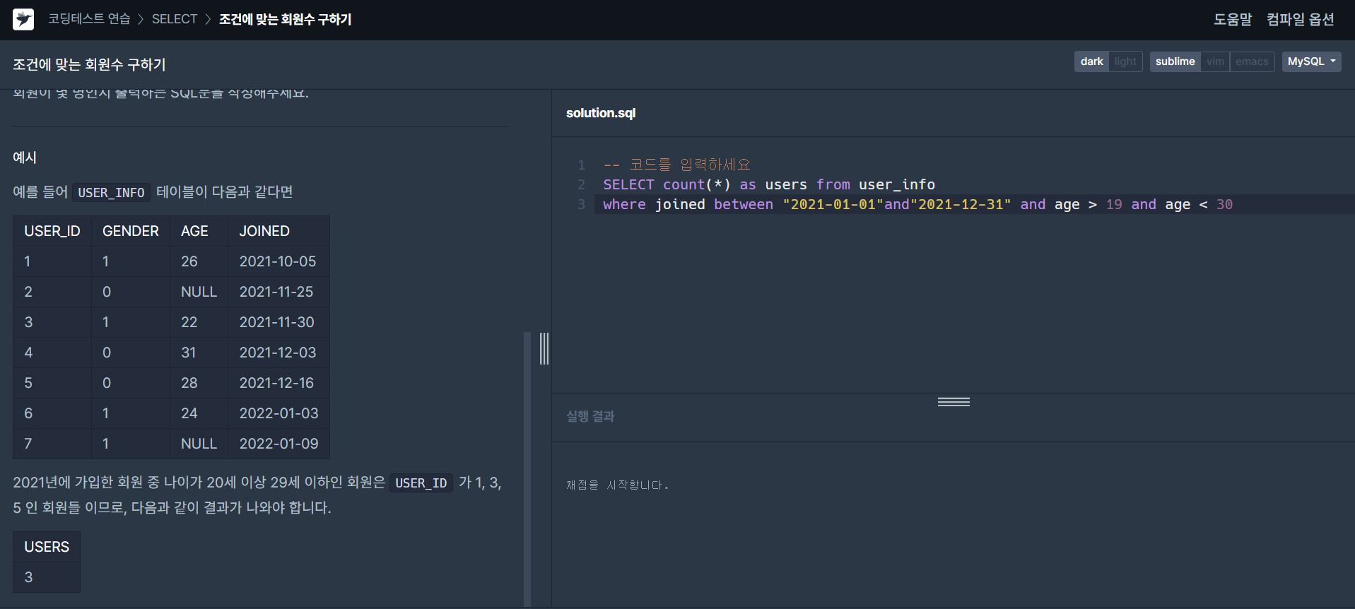Image resolution: width=1355 pixels, height=609 pixels.
Task: Click the vertical panel splitter handle
Action: (544, 348)
